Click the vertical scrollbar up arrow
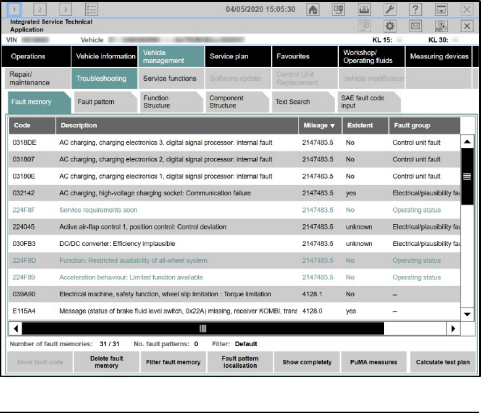481x413 pixels. (x=467, y=142)
